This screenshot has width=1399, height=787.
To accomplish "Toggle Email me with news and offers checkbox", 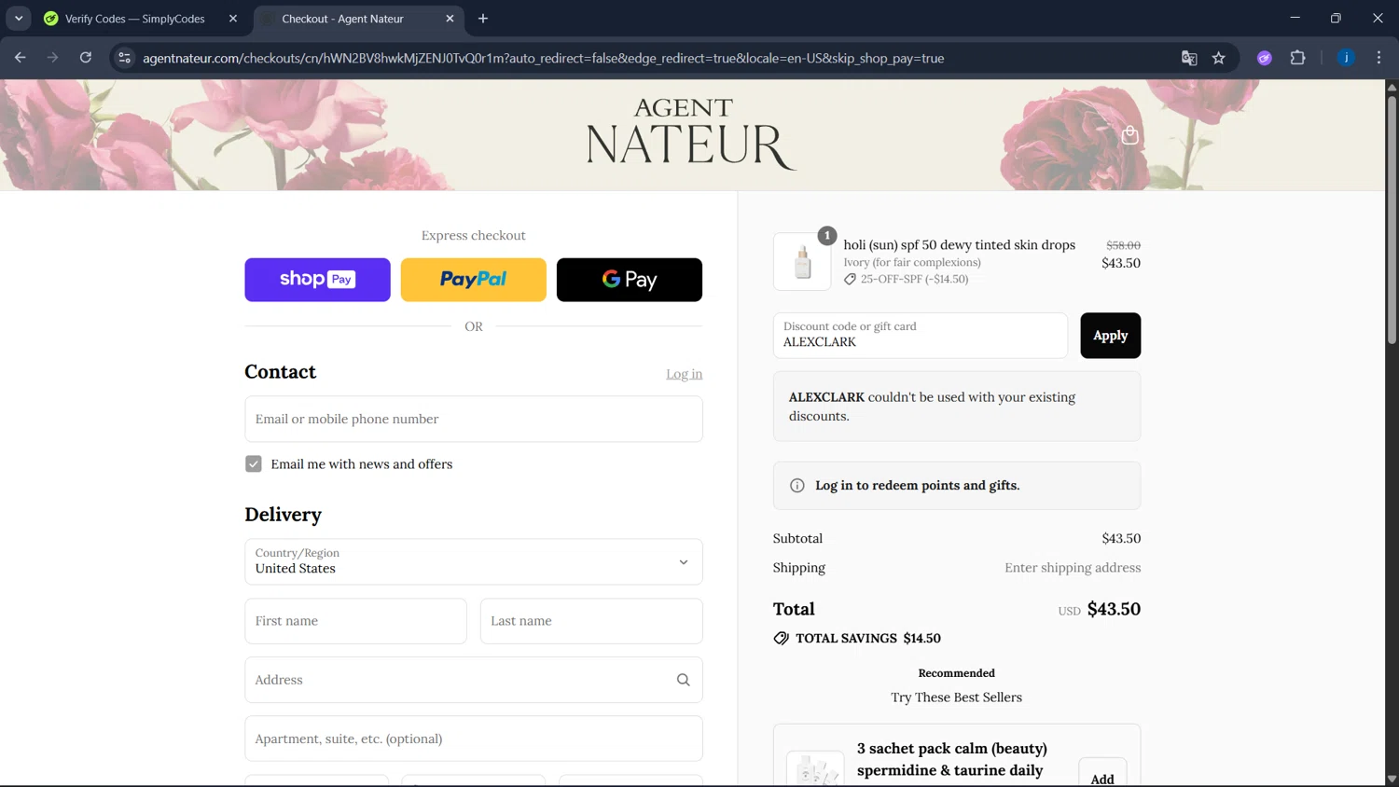I will [254, 464].
